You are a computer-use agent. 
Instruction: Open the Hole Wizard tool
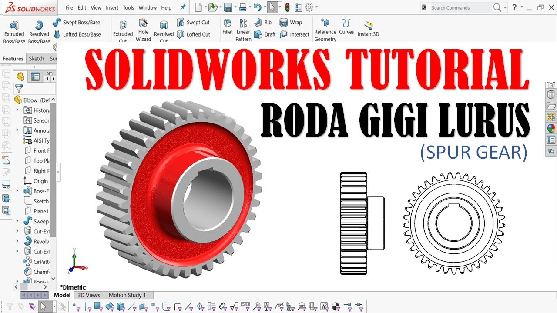(143, 30)
